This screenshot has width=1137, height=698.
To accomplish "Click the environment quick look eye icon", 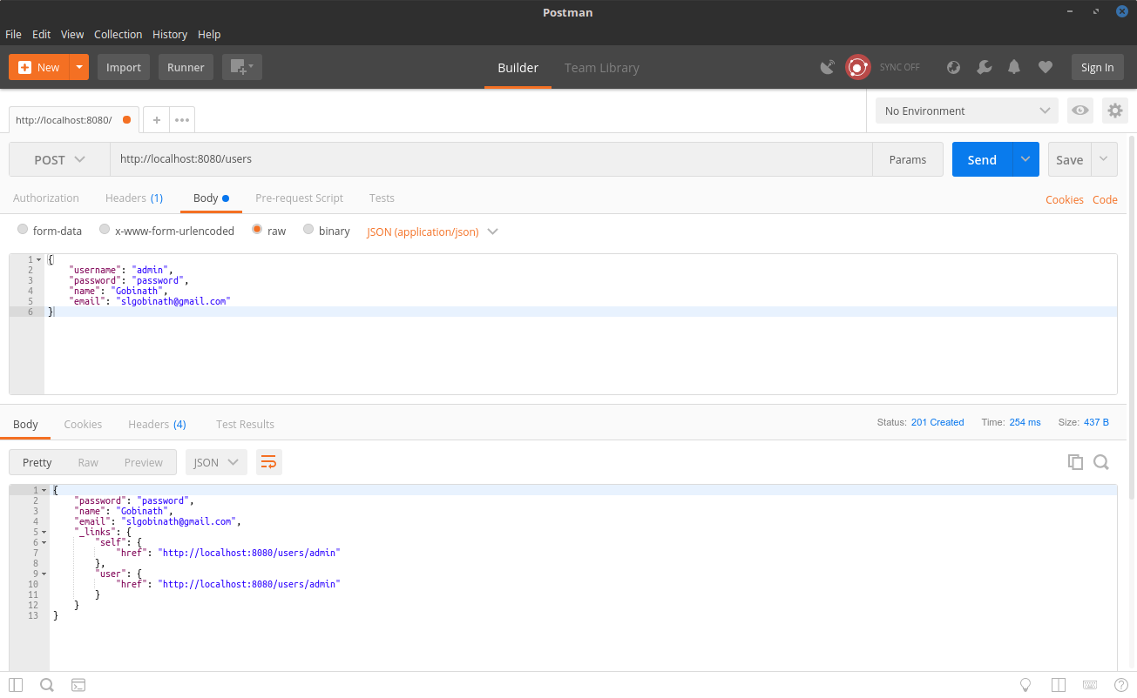I will coord(1080,111).
